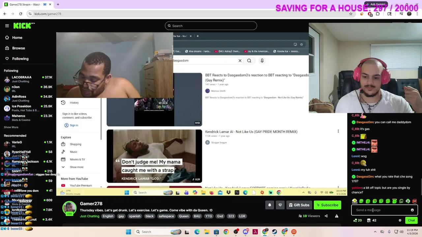Click the green Chat send button
The height and width of the screenshot is (237, 422).
click(411, 221)
